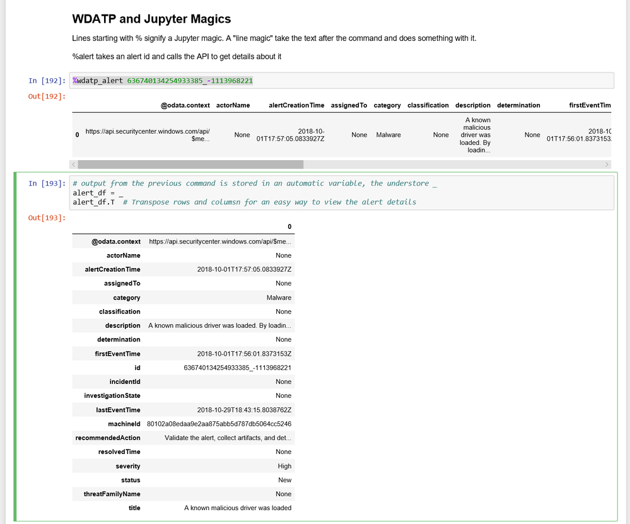Click the status value New

[x=284, y=480]
